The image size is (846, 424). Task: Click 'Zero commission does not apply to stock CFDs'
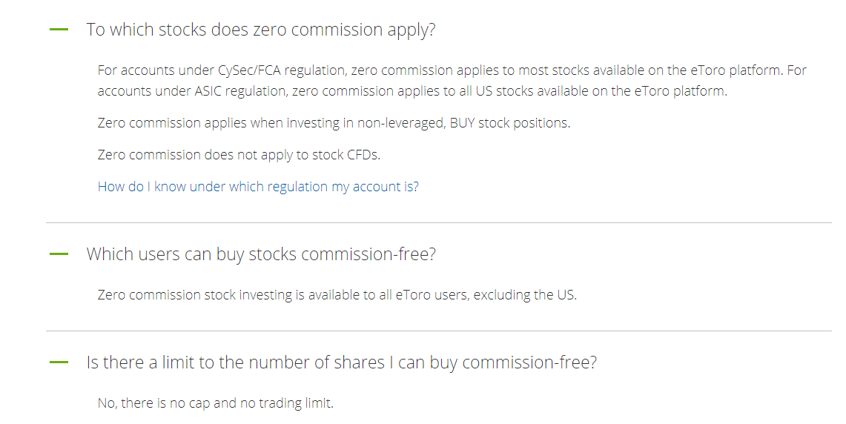coord(239,155)
